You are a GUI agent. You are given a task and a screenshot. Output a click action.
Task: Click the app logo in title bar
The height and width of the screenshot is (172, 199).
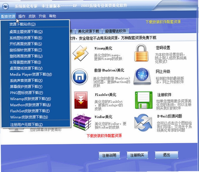[x=5, y=7]
